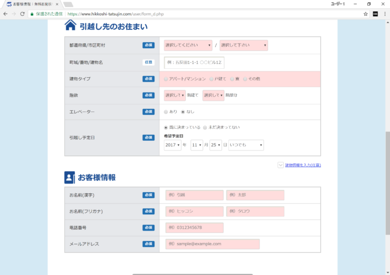
Task: Select 既に決まっている moving date option
Action: coord(166,128)
